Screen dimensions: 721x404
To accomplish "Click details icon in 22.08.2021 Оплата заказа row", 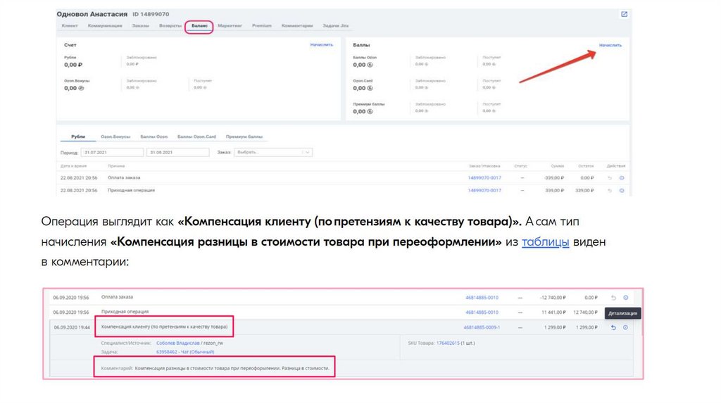I will pyautogui.click(x=622, y=178).
